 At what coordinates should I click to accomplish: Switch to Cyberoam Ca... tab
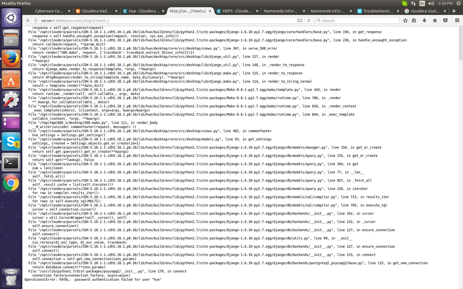pyautogui.click(x=49, y=11)
